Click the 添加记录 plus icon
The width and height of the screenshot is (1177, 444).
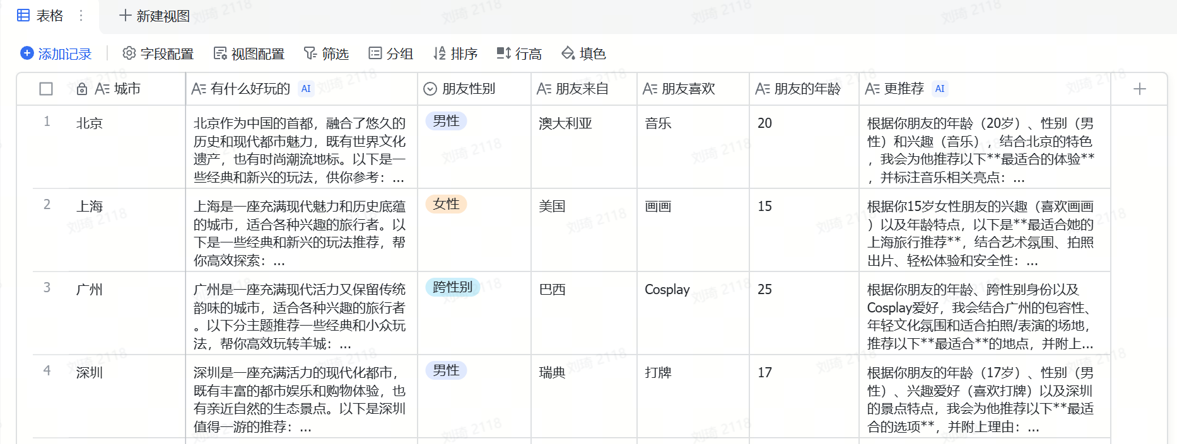[x=27, y=54]
